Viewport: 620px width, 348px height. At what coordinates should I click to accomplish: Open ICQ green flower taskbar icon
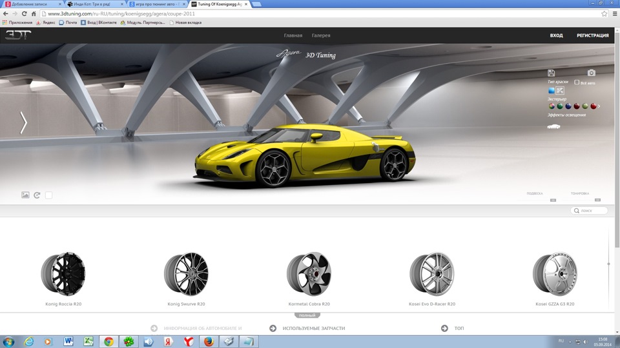[x=129, y=342]
